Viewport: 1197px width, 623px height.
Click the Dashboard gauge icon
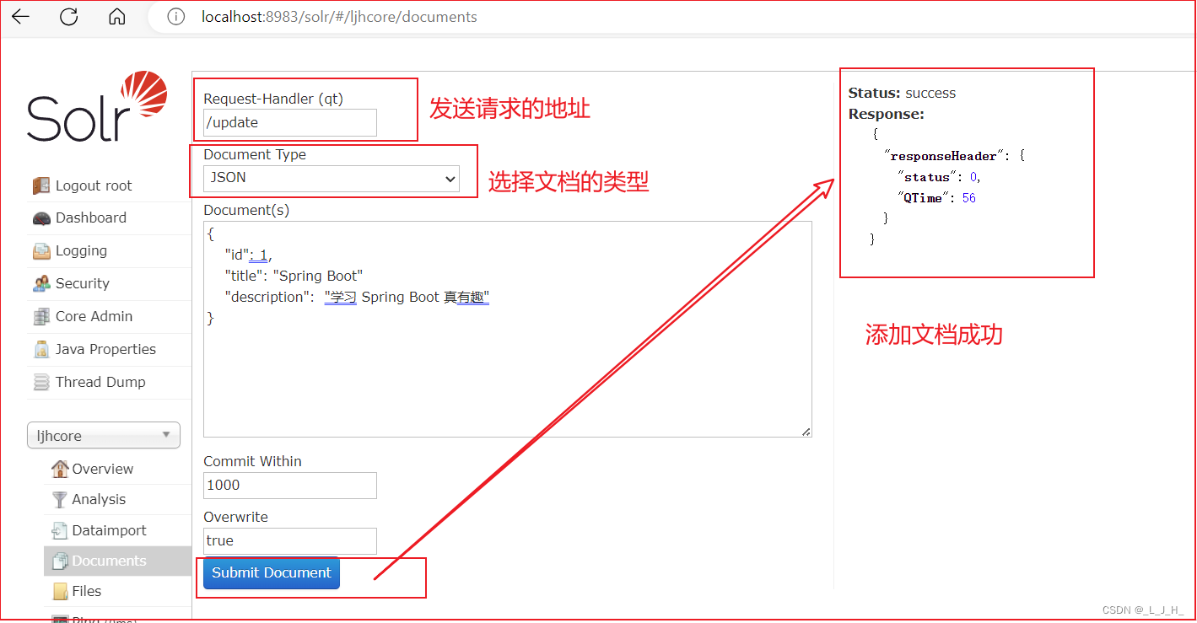click(x=41, y=218)
